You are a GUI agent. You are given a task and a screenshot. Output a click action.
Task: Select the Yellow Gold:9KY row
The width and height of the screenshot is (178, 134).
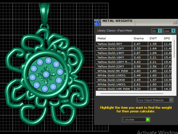134,44
